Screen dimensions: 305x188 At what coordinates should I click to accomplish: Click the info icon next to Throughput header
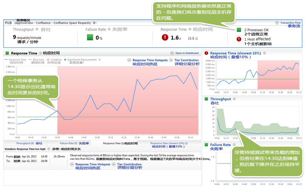coord(37,29)
